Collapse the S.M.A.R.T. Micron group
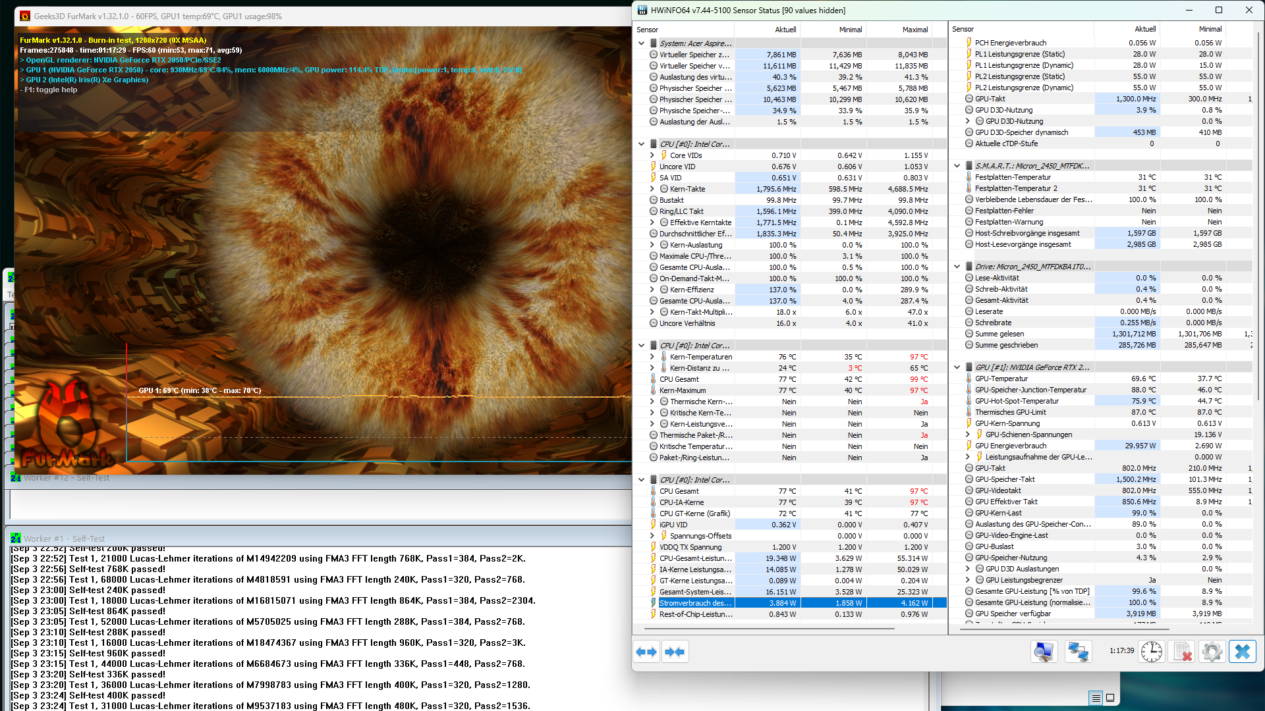The height and width of the screenshot is (711, 1265). coord(957,166)
